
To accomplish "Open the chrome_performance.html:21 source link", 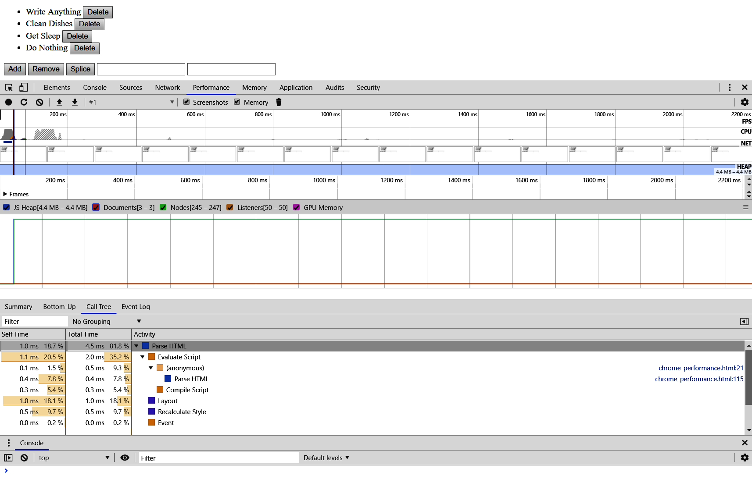I will (701, 368).
